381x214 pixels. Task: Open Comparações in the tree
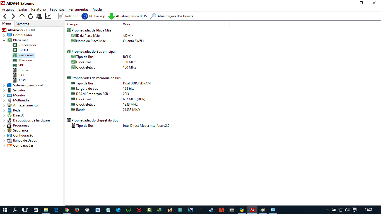(23, 145)
